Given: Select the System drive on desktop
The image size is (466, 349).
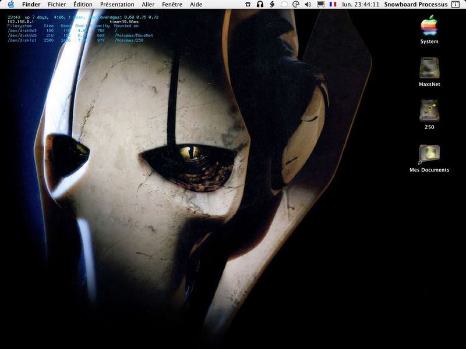Looking at the screenshot, I should [429, 30].
